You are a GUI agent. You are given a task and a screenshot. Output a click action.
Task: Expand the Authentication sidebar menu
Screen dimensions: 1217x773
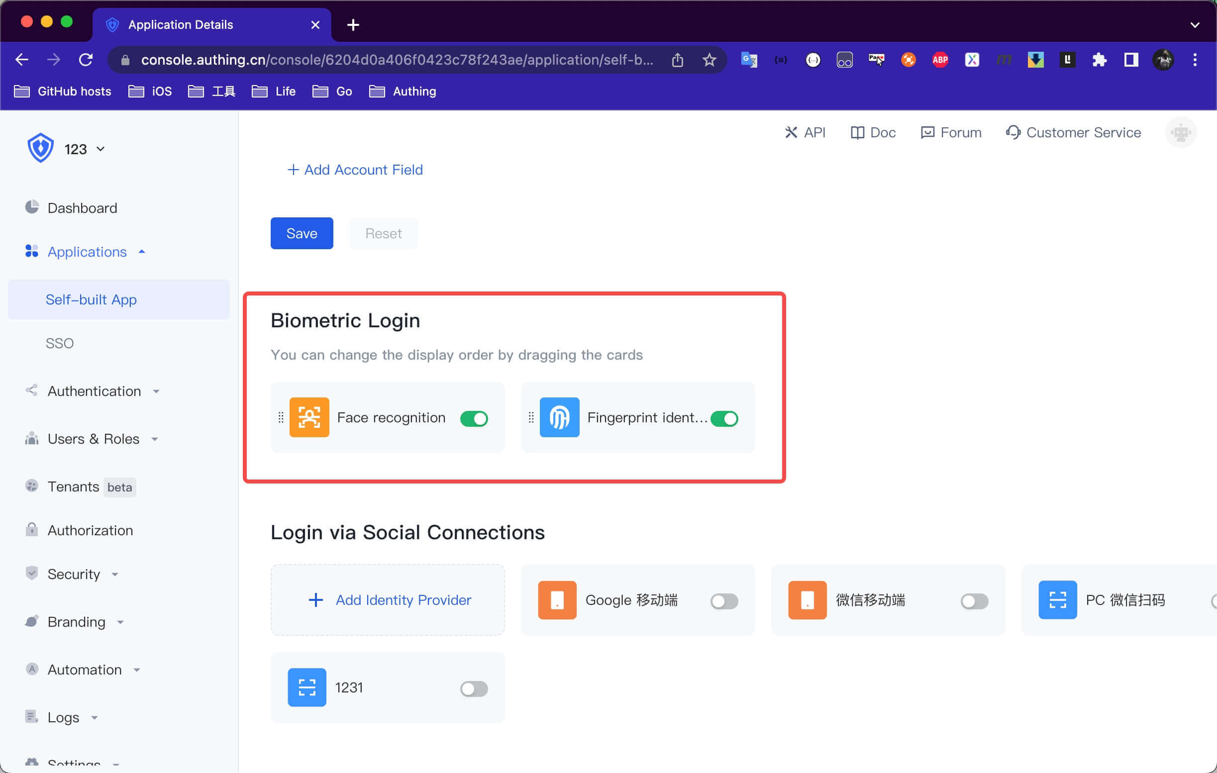(94, 391)
